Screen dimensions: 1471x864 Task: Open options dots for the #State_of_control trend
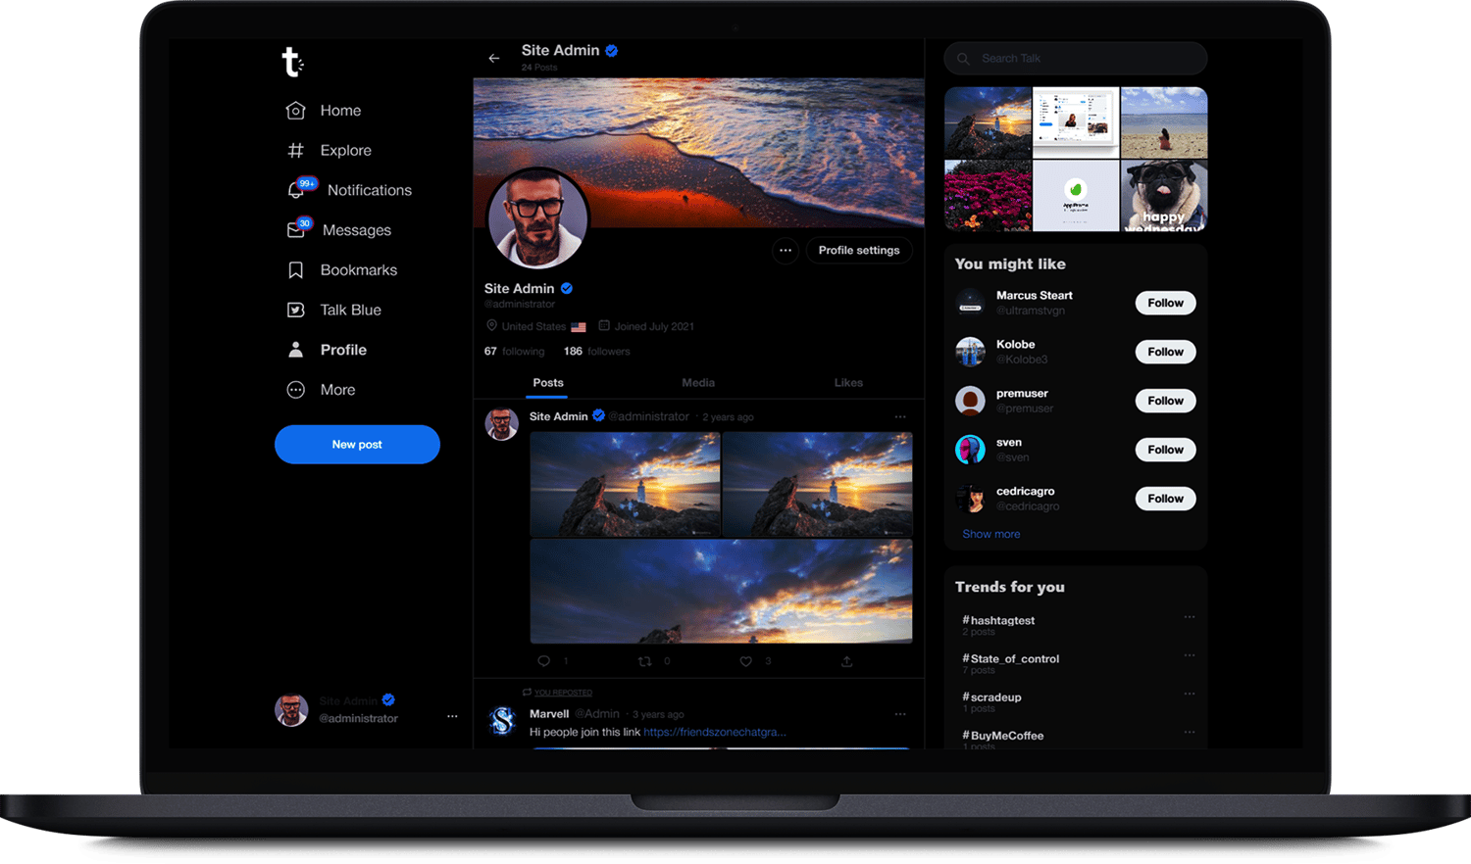click(x=1190, y=655)
